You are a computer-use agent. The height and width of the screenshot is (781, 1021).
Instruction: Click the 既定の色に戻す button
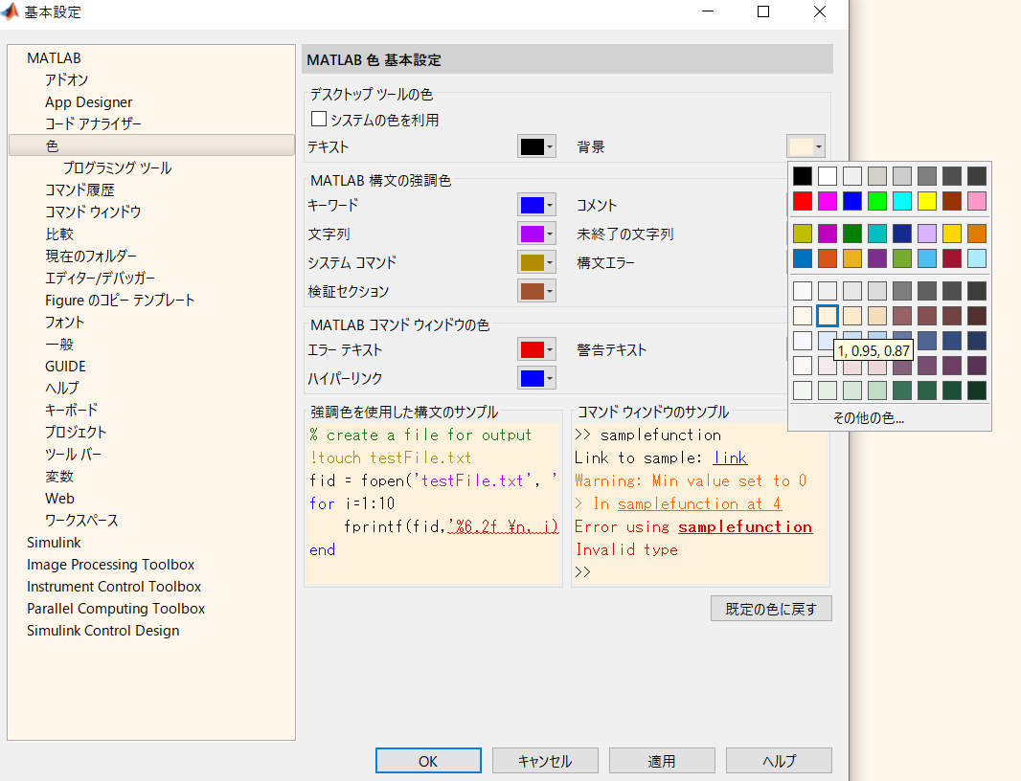pyautogui.click(x=771, y=609)
